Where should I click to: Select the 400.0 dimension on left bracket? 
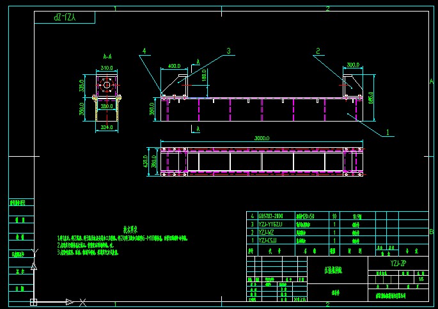(174, 65)
